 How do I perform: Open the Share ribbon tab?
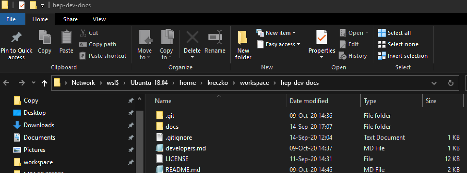70,19
